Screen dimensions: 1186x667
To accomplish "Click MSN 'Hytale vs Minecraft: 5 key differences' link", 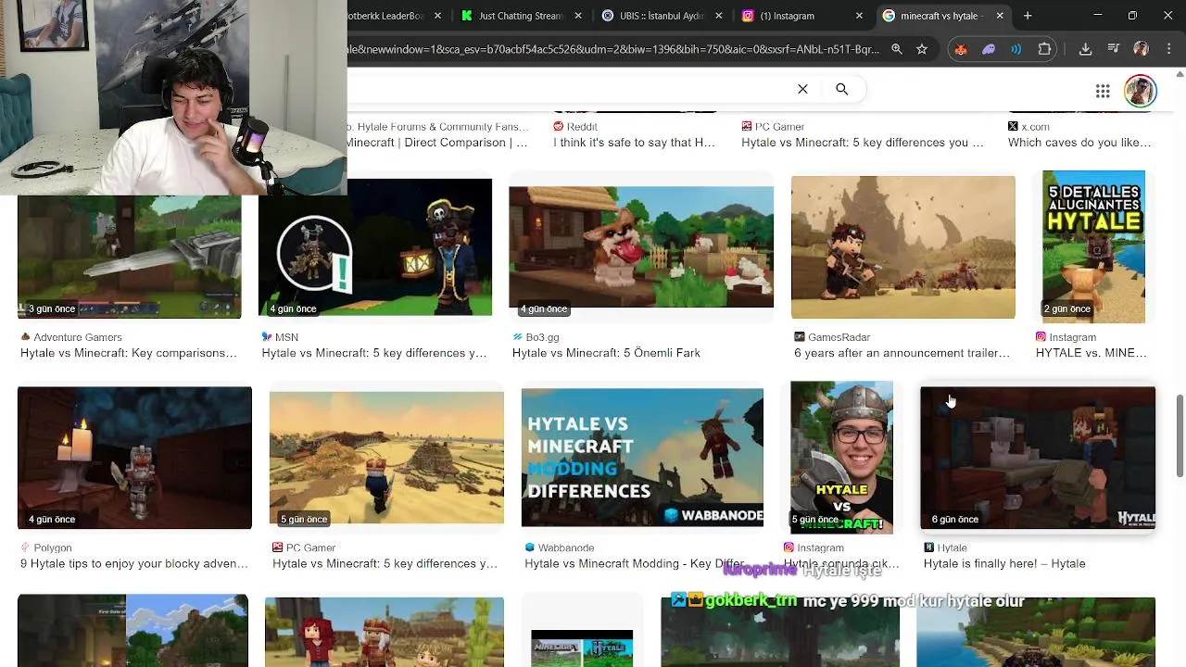I will tap(374, 353).
